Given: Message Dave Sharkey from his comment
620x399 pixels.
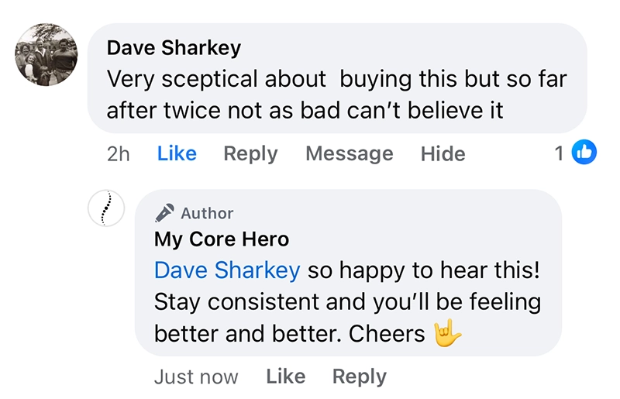Looking at the screenshot, I should click(349, 153).
